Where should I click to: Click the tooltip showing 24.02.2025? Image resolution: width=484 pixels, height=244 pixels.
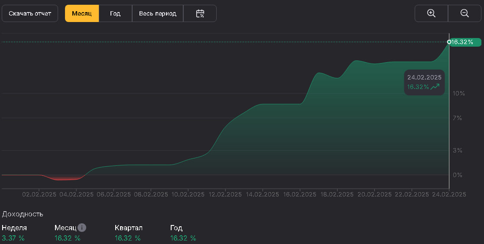(x=425, y=82)
